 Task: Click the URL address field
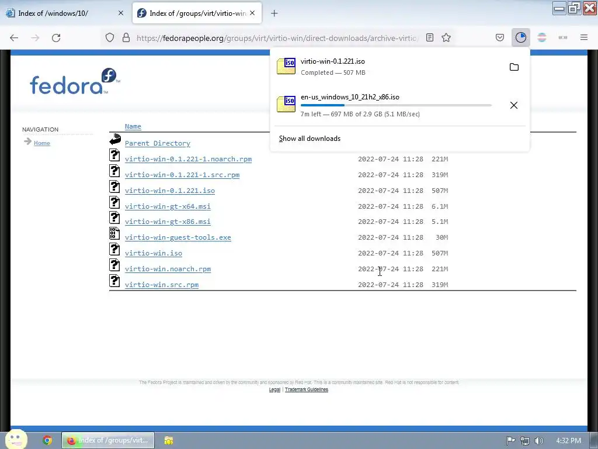pos(277,38)
